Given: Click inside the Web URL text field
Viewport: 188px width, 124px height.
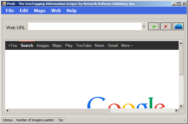Looking at the screenshot, I should point(84,27).
